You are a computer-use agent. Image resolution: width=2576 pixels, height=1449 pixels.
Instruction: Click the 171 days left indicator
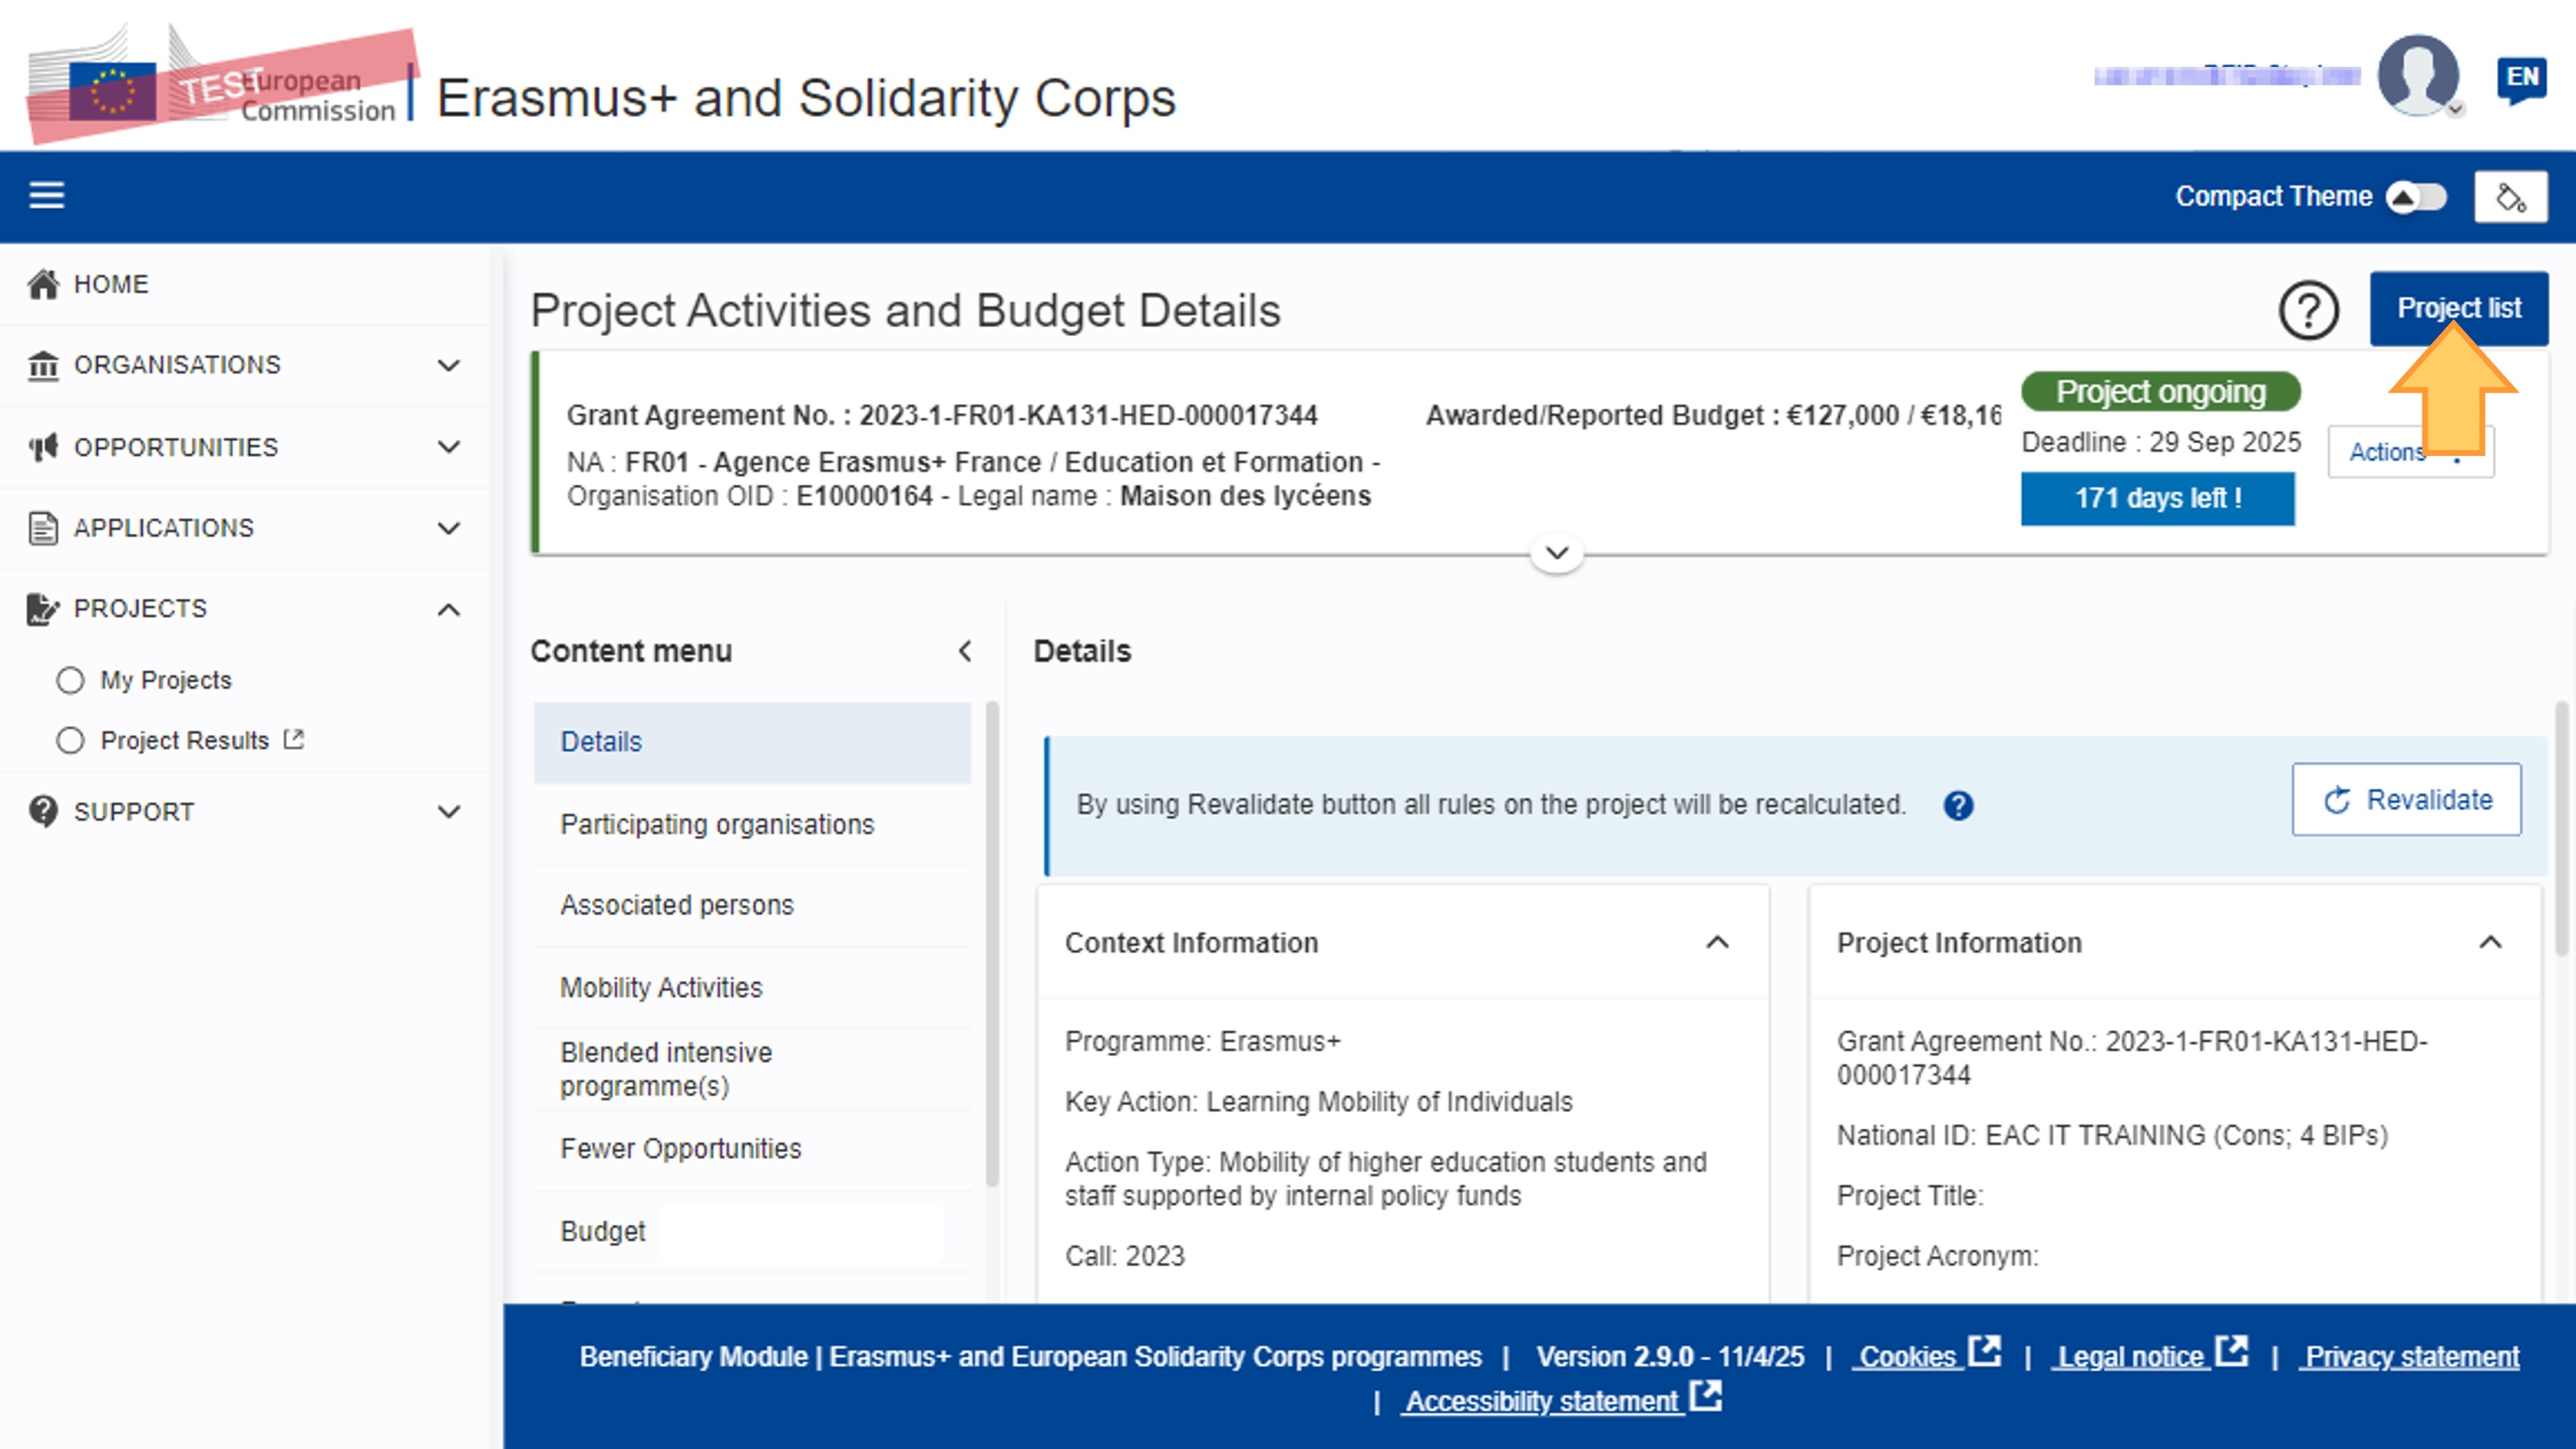2157,498
